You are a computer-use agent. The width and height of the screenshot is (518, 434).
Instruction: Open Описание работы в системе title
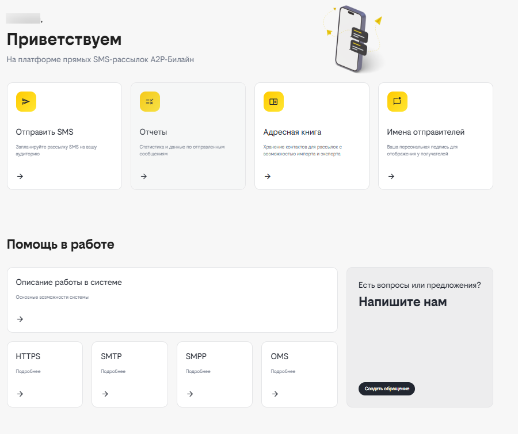pos(68,283)
